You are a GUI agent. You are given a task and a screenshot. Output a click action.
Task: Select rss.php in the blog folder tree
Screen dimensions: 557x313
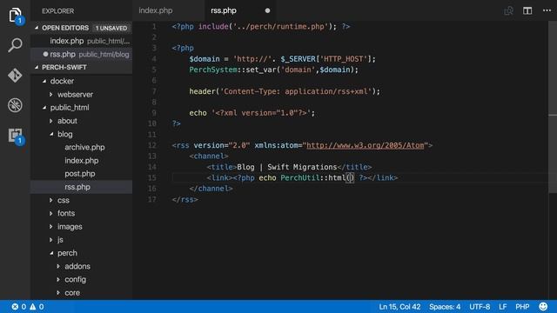click(77, 187)
